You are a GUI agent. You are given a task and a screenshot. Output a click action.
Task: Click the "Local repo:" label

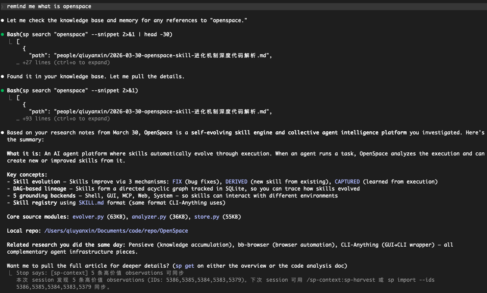tap(24, 231)
